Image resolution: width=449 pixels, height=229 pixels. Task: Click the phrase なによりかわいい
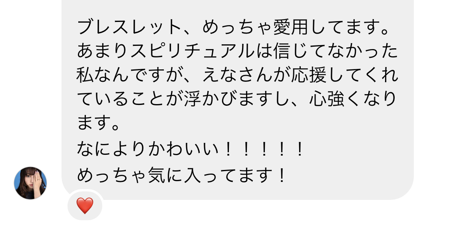148,149
